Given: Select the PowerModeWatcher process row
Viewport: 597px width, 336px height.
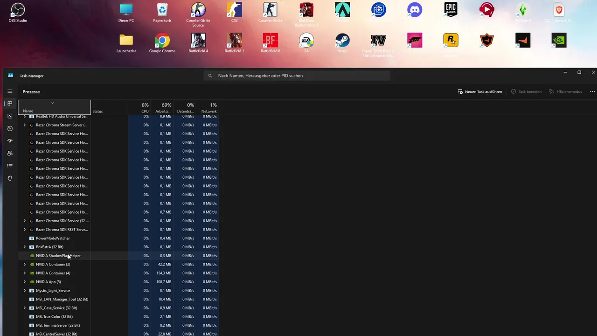Looking at the screenshot, I should tap(118, 238).
